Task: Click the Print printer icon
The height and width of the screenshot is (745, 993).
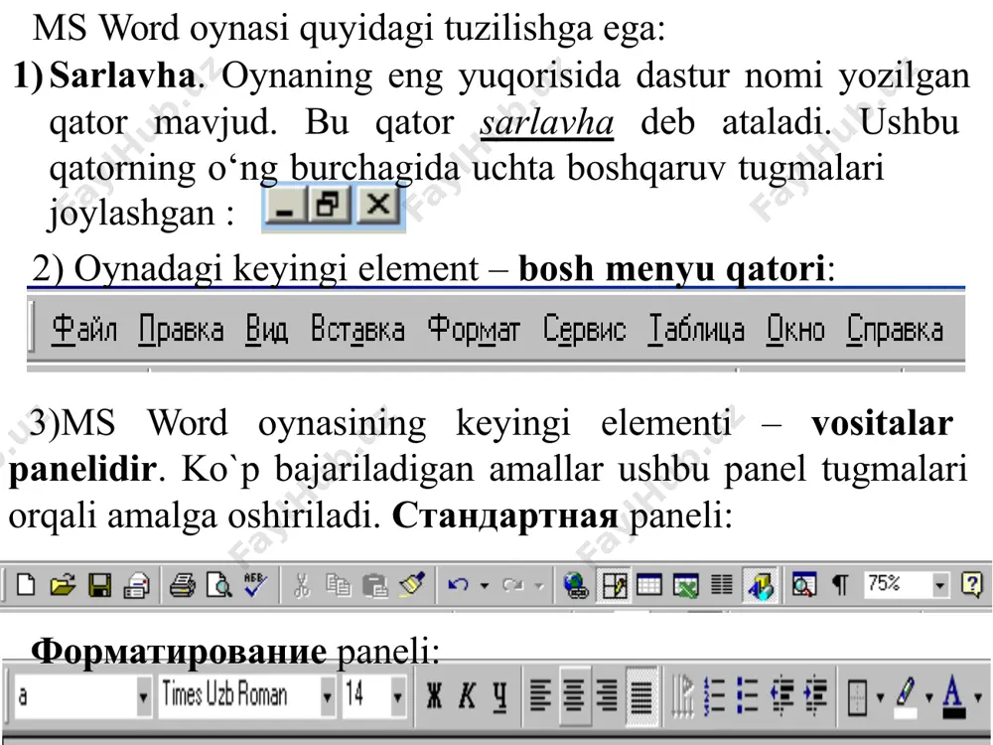Action: (183, 584)
